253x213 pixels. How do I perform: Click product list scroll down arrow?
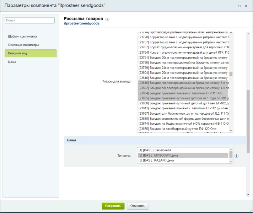click(231, 130)
